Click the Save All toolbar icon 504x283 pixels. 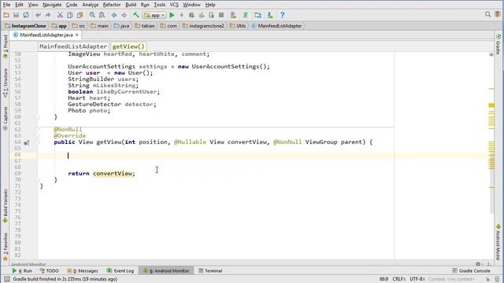pyautogui.click(x=16, y=15)
